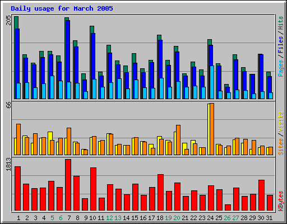The image size is (287, 224).
Task: Click the blue Files bar on day 7
Action: (x=68, y=52)
